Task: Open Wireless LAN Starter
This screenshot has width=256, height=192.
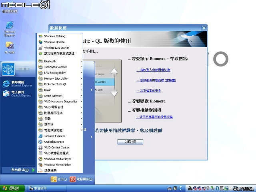Action: pos(60,48)
